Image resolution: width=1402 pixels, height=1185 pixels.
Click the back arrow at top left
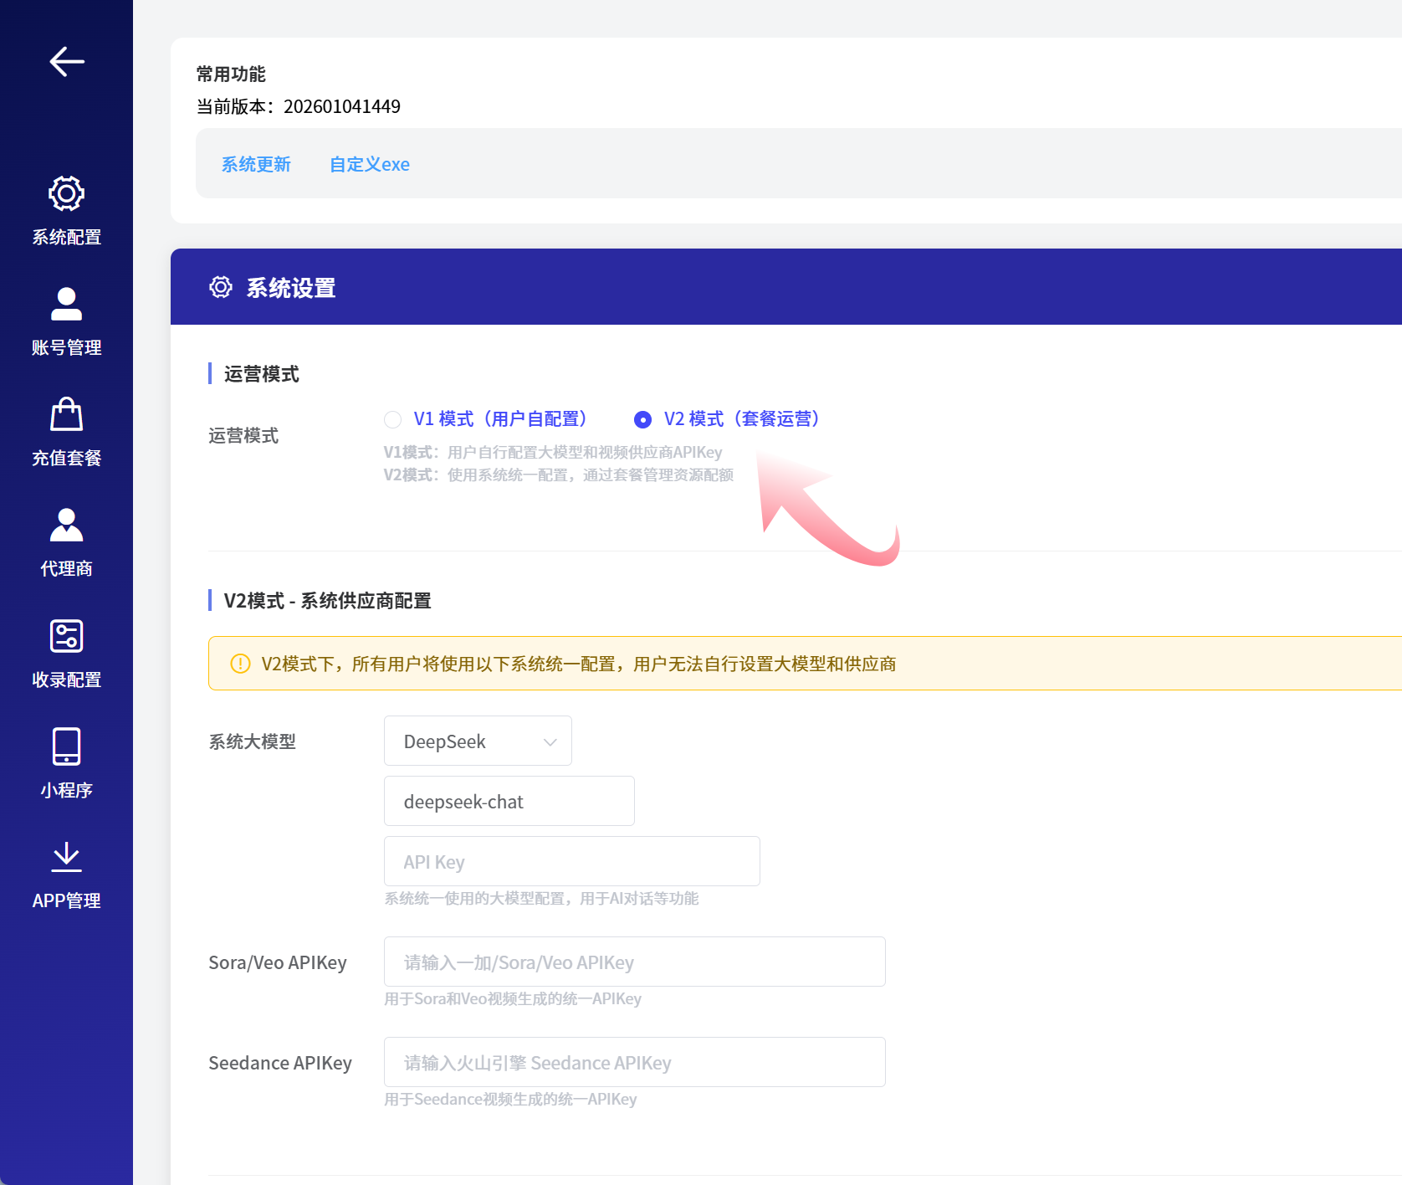(66, 61)
